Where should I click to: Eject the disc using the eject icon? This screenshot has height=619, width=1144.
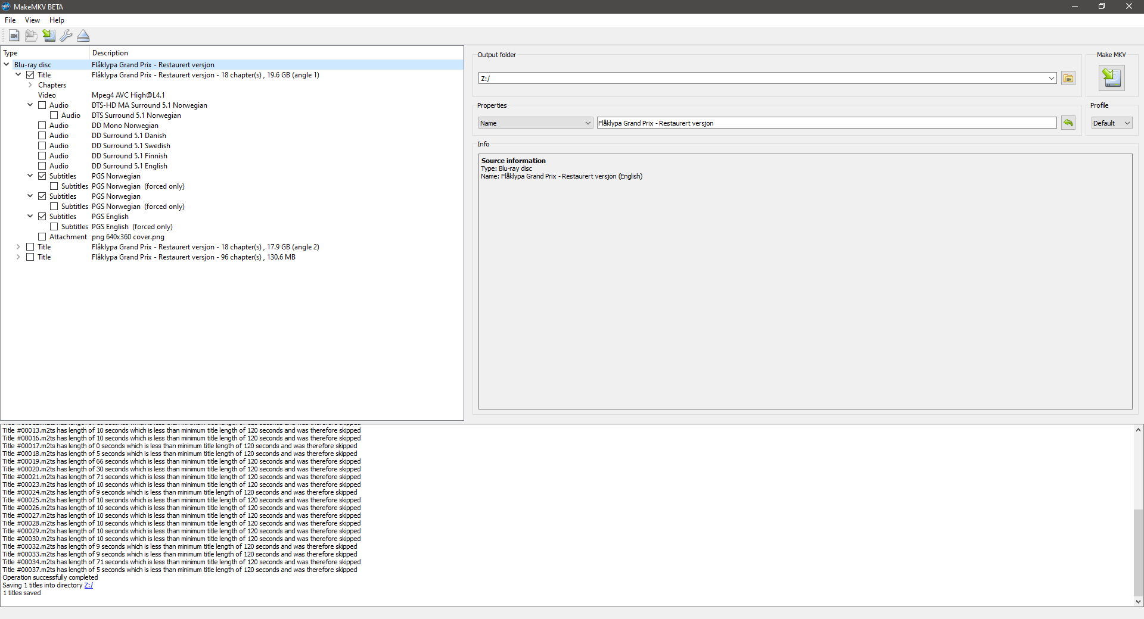coord(83,36)
